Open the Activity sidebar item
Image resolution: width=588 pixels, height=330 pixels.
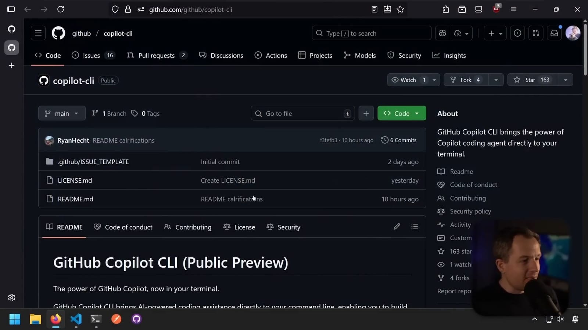click(460, 224)
